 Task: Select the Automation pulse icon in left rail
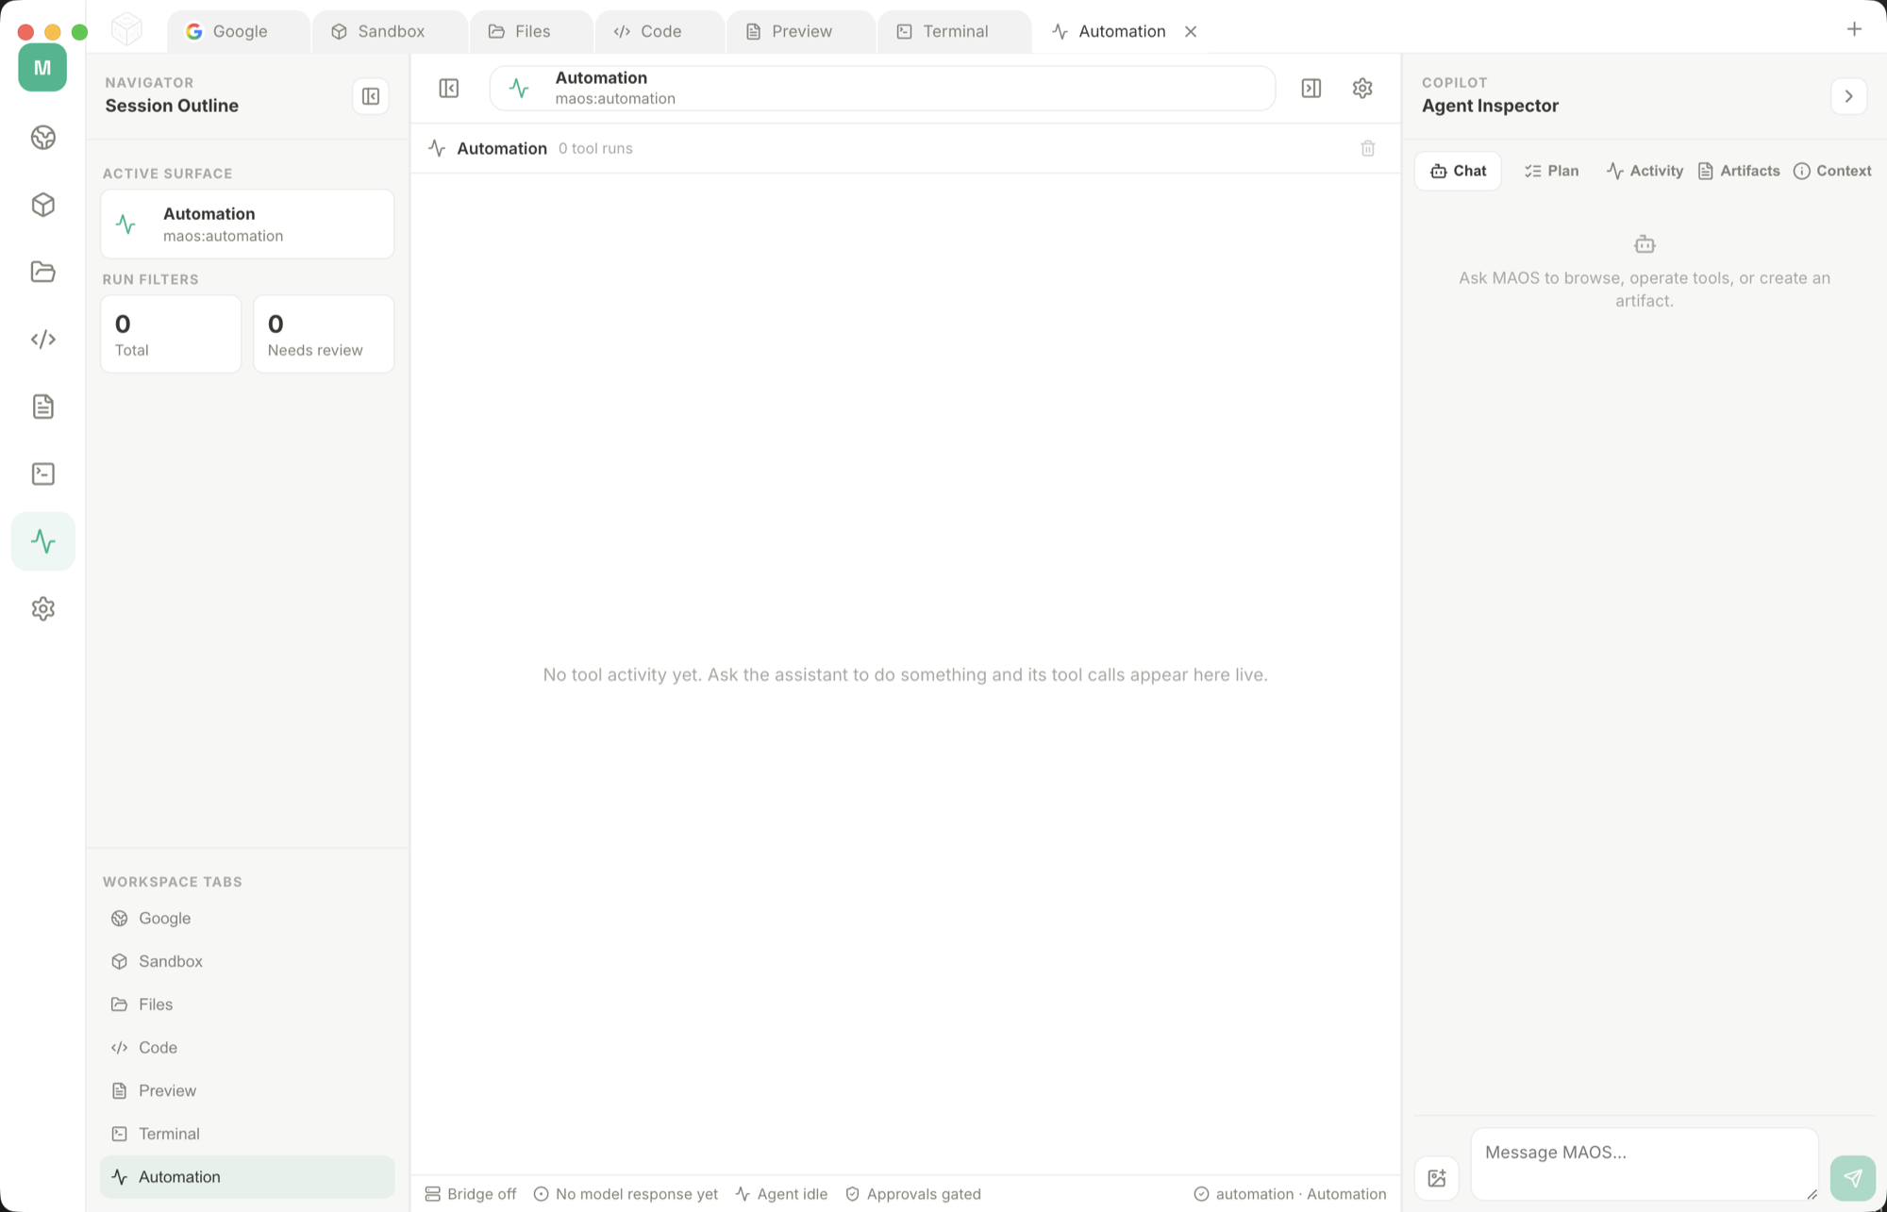[43, 541]
